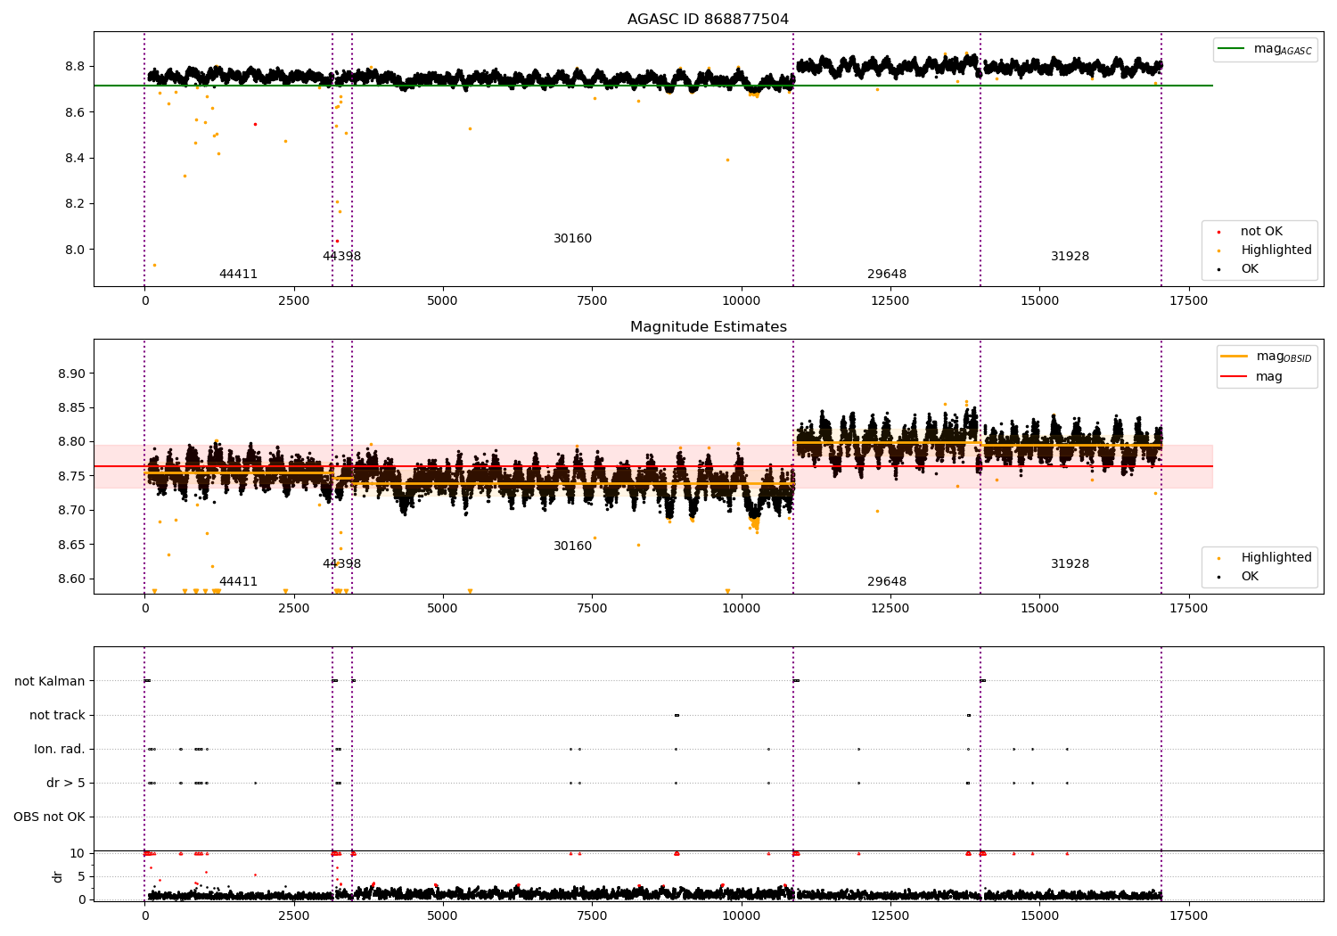Click the 'OBS not OK' row label
1337x936 pixels.
tap(50, 817)
